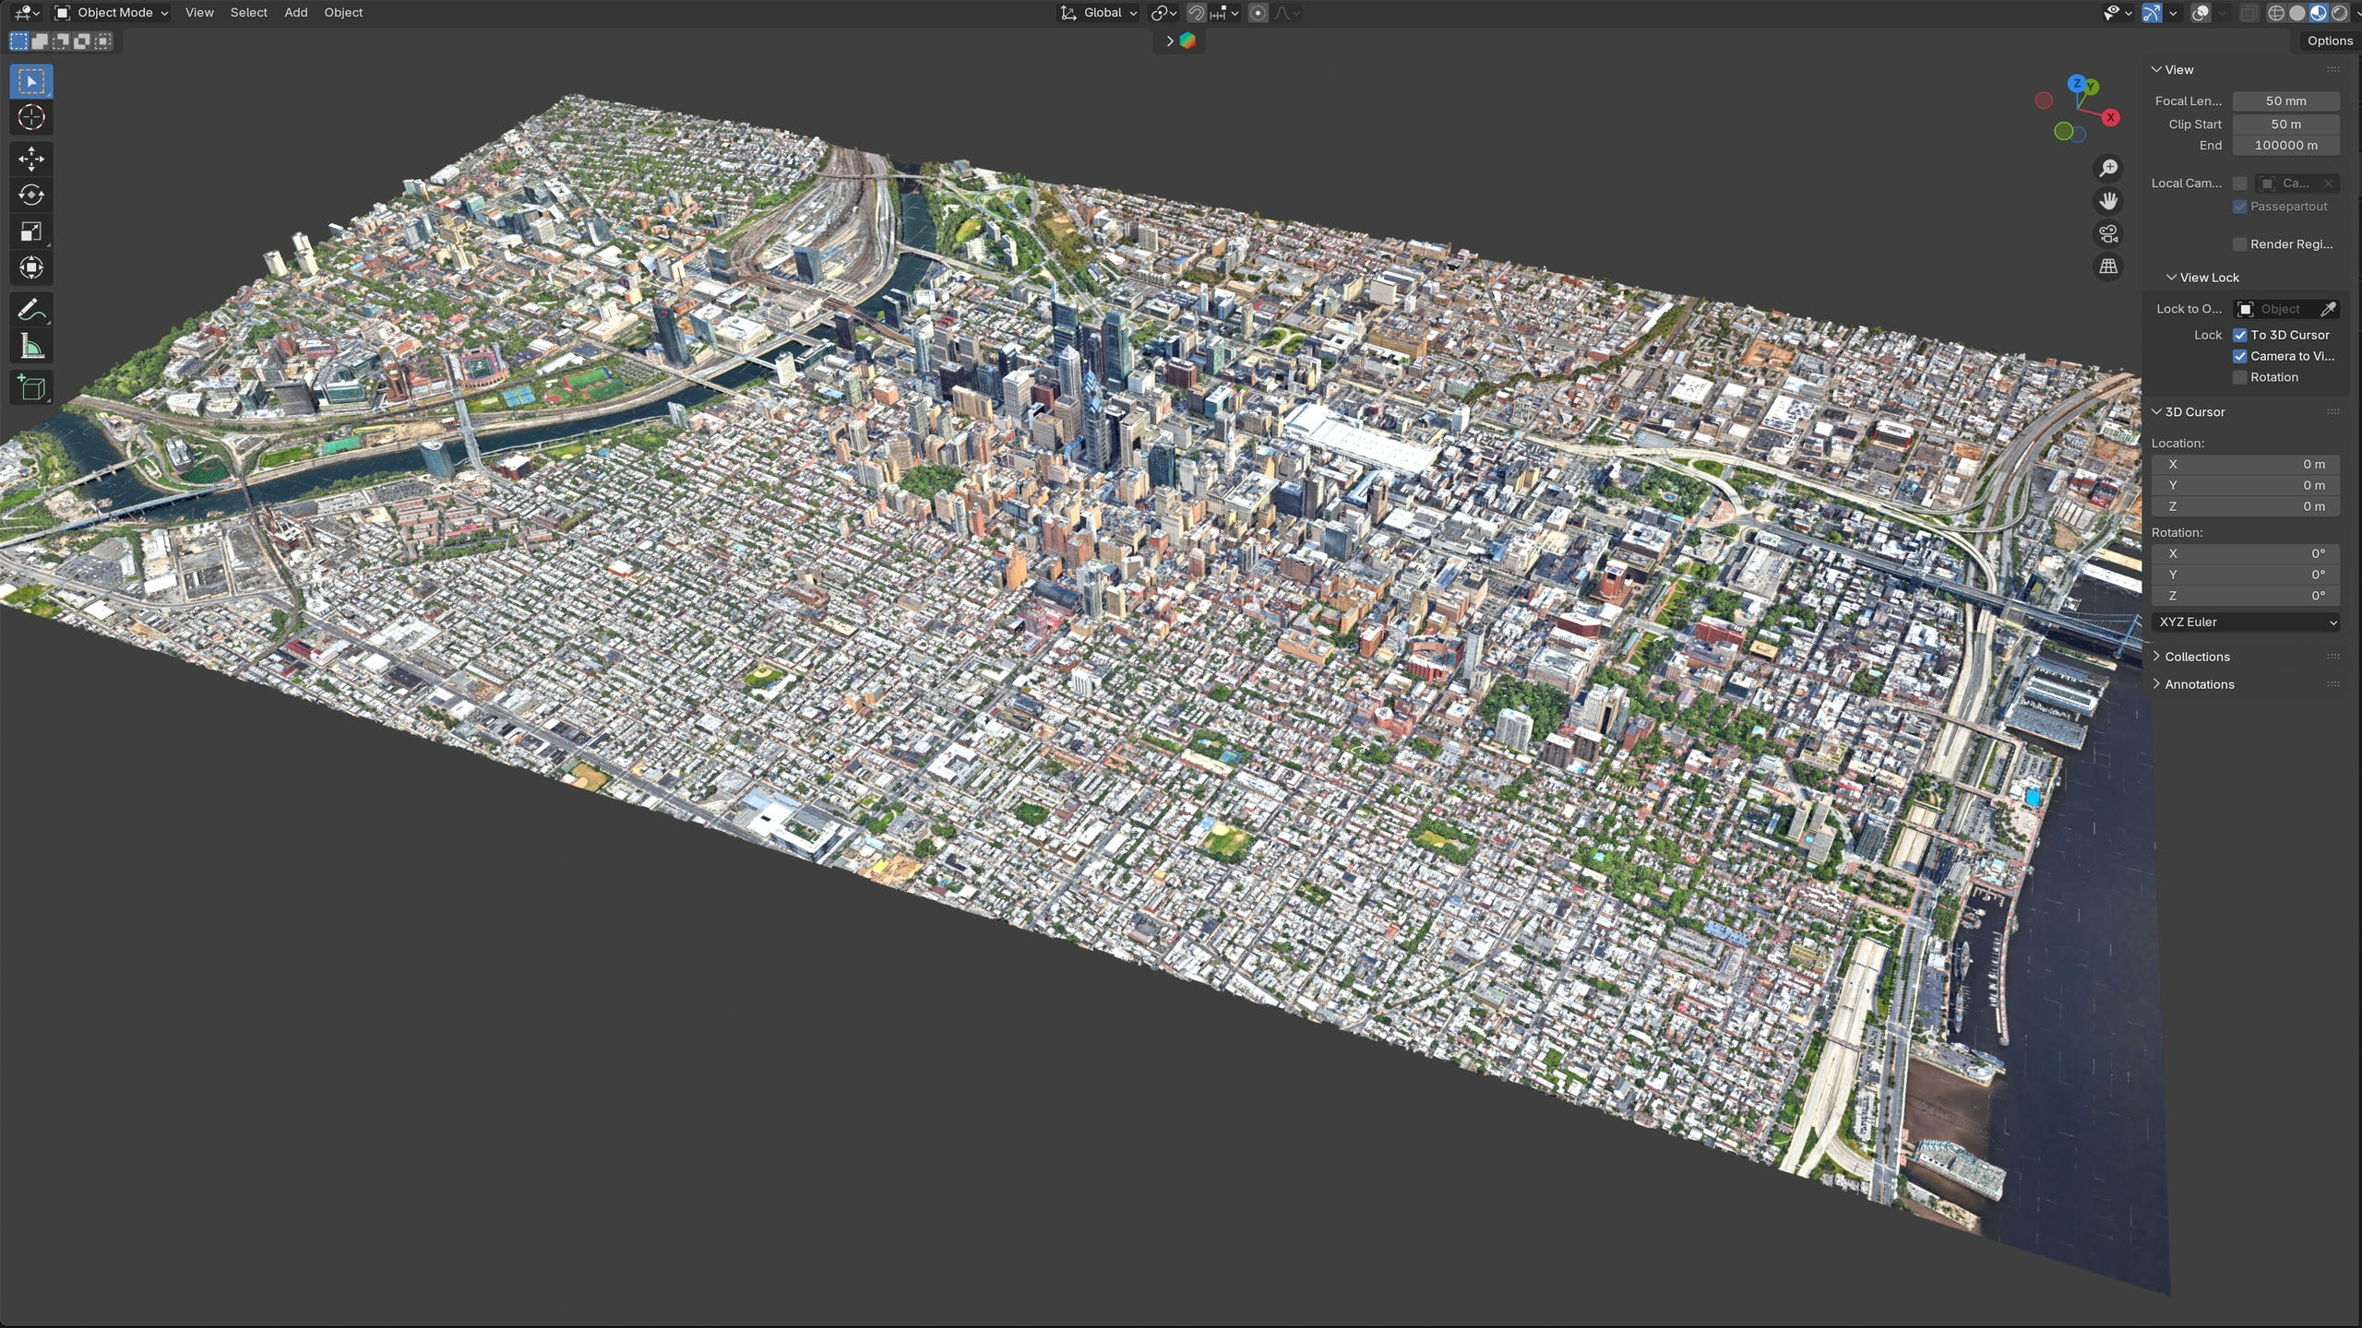Click the colorful cube add-on icon
The image size is (2362, 1328).
coord(1187,41)
